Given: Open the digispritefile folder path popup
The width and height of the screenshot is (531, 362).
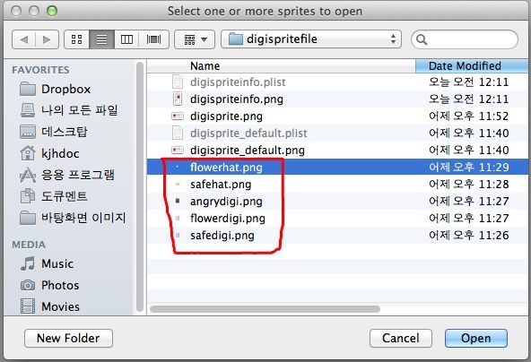Looking at the screenshot, I should coord(311,39).
